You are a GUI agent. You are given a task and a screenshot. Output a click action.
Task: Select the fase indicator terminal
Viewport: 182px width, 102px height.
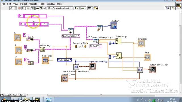click(x=148, y=57)
